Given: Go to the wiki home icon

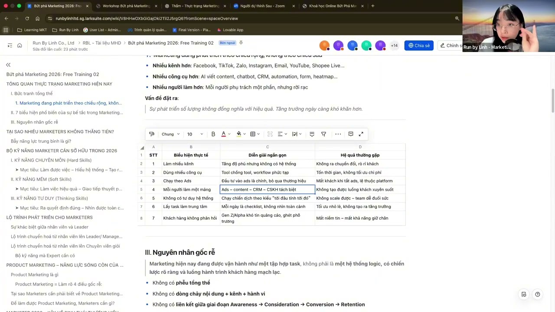Looking at the screenshot, I should pyautogui.click(x=20, y=45).
